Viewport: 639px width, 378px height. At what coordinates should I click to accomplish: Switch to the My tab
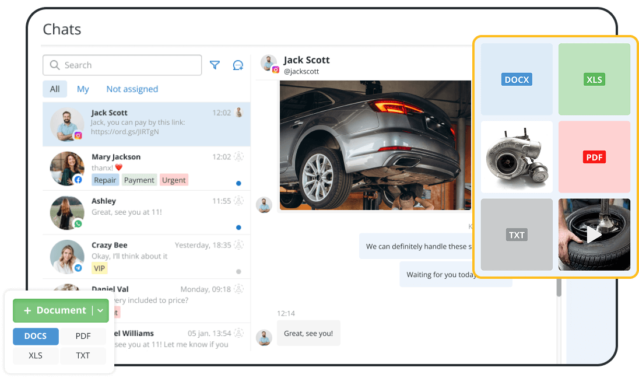83,89
